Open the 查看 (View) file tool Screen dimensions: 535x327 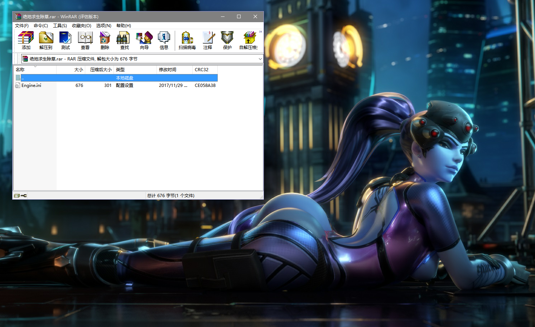click(x=85, y=40)
